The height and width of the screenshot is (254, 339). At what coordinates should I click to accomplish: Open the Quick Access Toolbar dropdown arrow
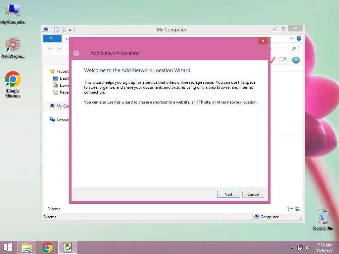click(x=70, y=30)
